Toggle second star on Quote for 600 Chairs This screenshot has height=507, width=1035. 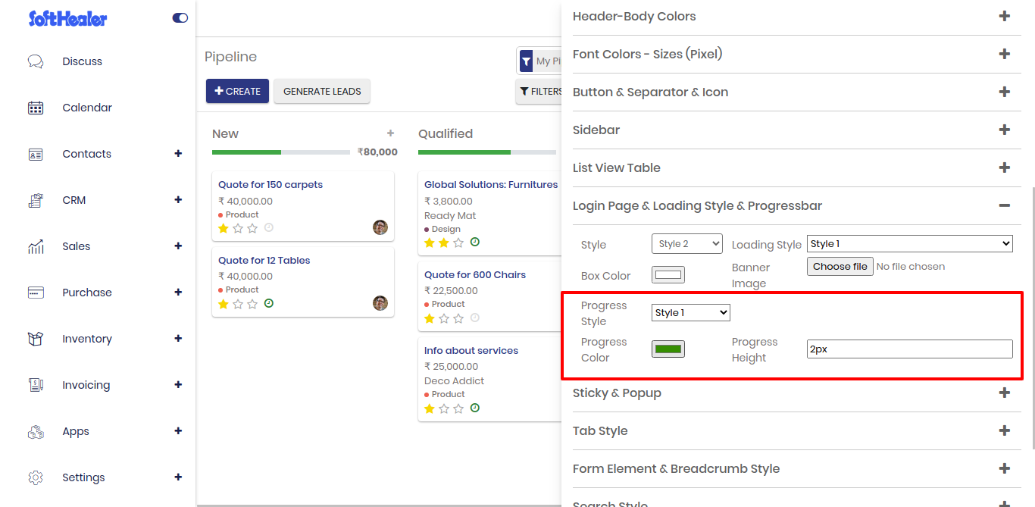pos(444,318)
